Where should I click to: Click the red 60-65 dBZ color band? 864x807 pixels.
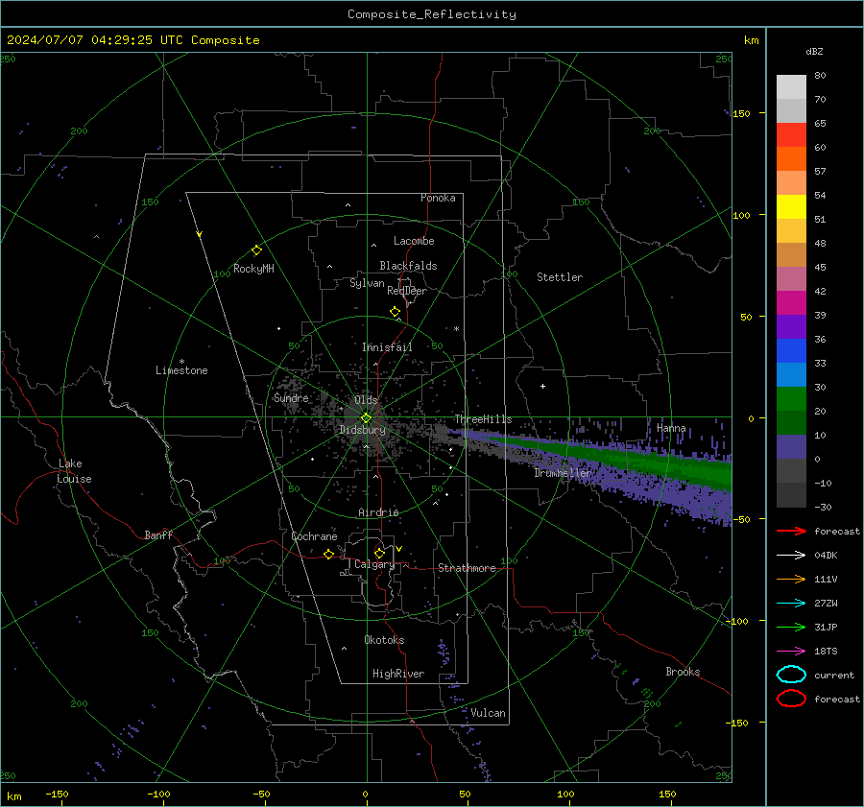tap(791, 135)
